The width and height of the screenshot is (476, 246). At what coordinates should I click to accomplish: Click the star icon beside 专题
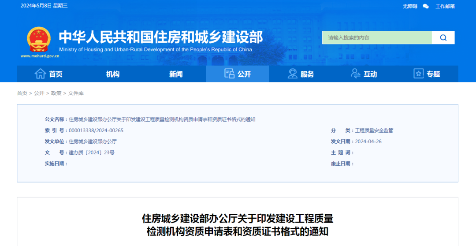[418, 74]
